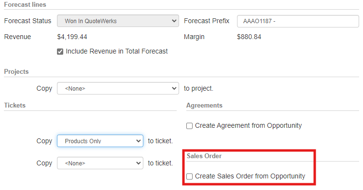Click the Forecast Prefix input field
Image resolution: width=363 pixels, height=190 pixels.
pos(298,21)
